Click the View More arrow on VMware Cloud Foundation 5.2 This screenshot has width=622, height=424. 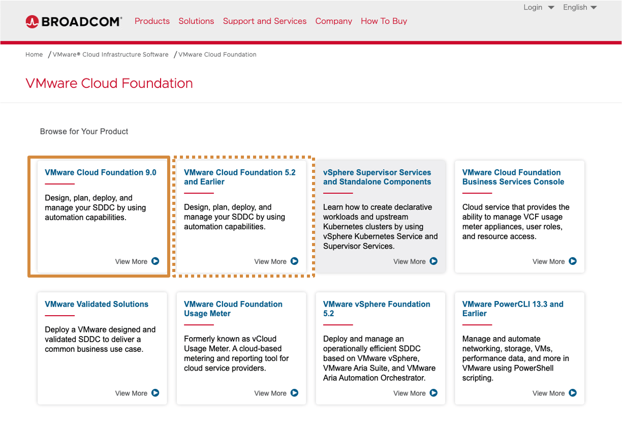295,261
